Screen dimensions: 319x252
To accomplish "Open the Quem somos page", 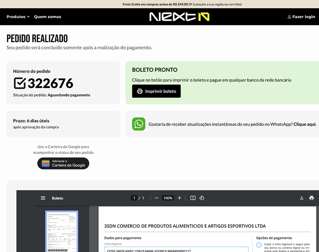I will 47,17.
